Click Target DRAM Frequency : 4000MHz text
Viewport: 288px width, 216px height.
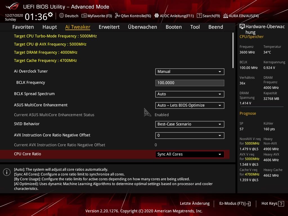46,52
